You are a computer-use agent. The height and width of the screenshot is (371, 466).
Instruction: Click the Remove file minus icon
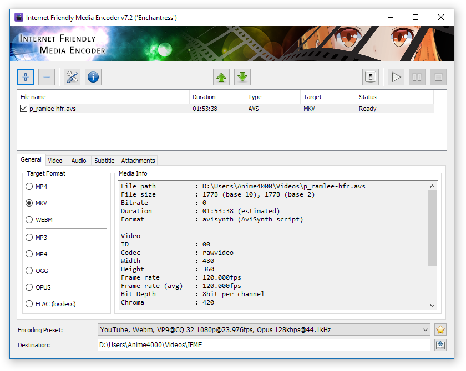[x=47, y=77]
